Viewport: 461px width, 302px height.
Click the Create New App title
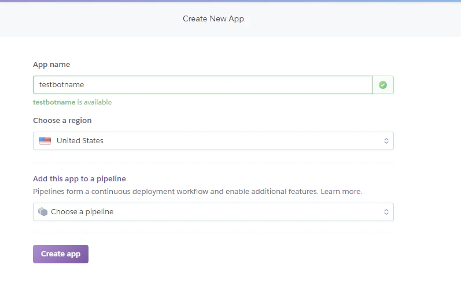[213, 19]
